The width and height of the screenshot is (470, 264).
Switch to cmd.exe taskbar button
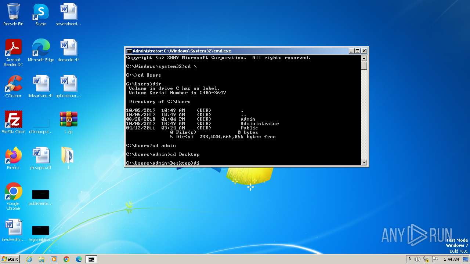[91, 259]
